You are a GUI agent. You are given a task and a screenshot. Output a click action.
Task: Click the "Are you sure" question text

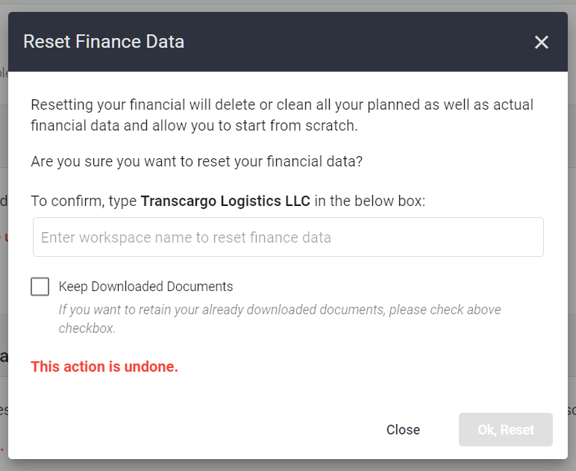click(197, 161)
